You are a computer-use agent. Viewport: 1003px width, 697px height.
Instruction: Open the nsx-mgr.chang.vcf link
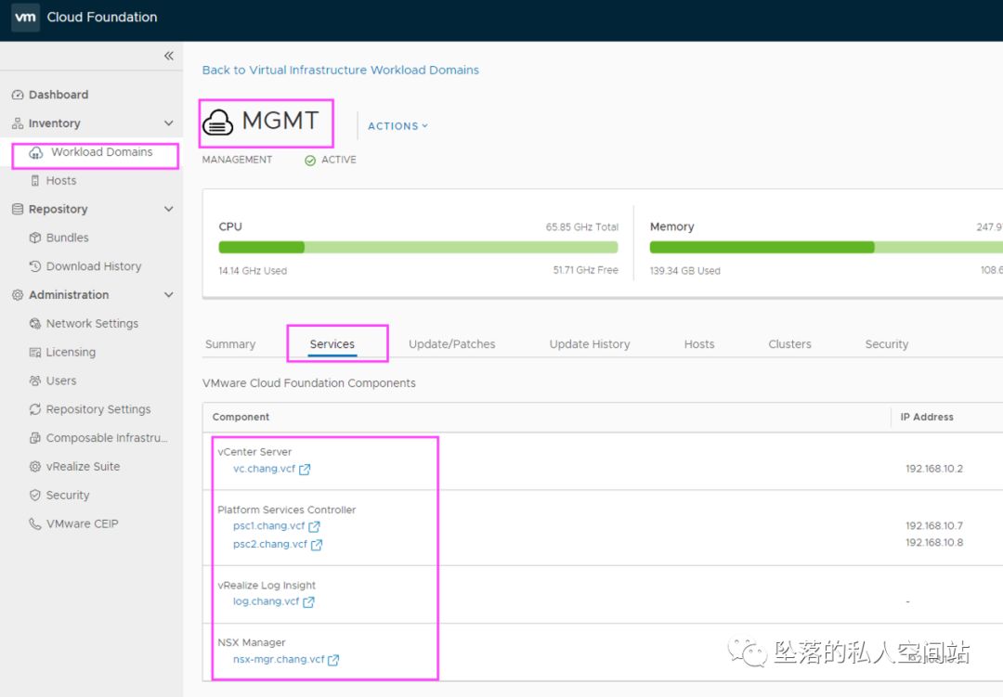coord(279,659)
